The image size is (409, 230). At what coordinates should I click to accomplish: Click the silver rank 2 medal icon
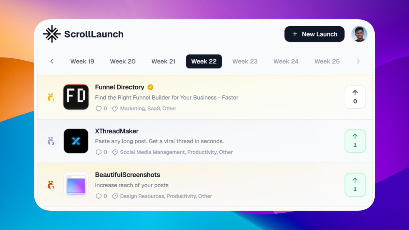coord(51,141)
